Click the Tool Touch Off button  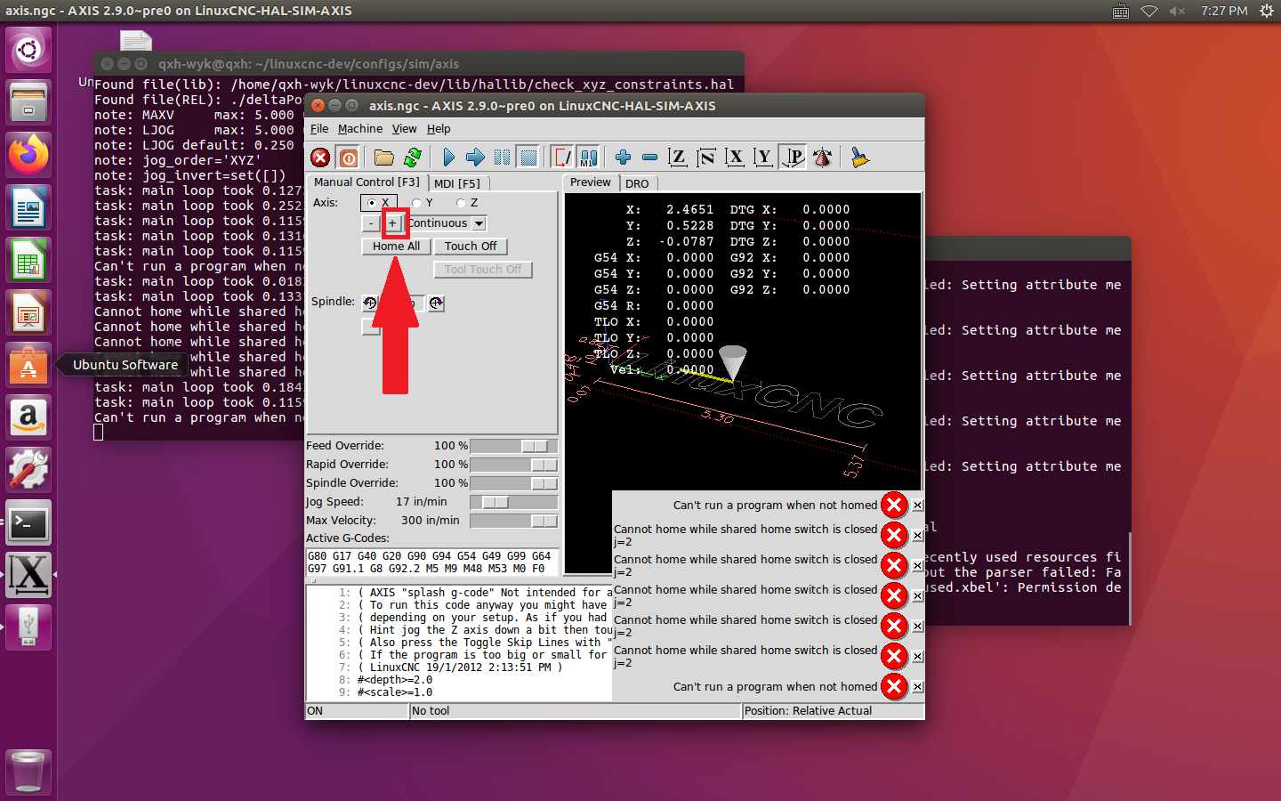click(483, 270)
